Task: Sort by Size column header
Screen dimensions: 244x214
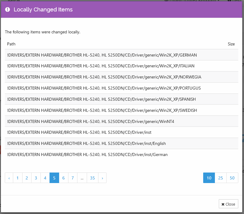Action: coord(231,44)
